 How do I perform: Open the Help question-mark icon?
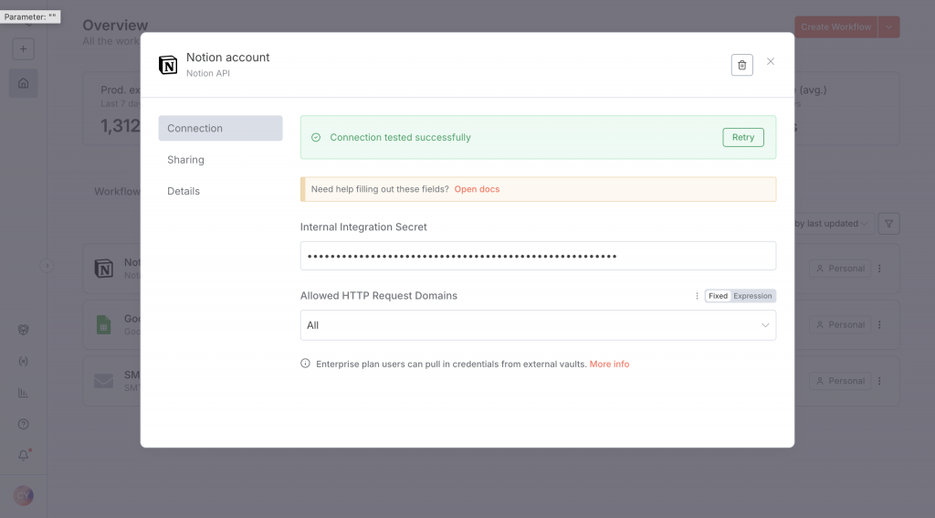[x=24, y=424]
